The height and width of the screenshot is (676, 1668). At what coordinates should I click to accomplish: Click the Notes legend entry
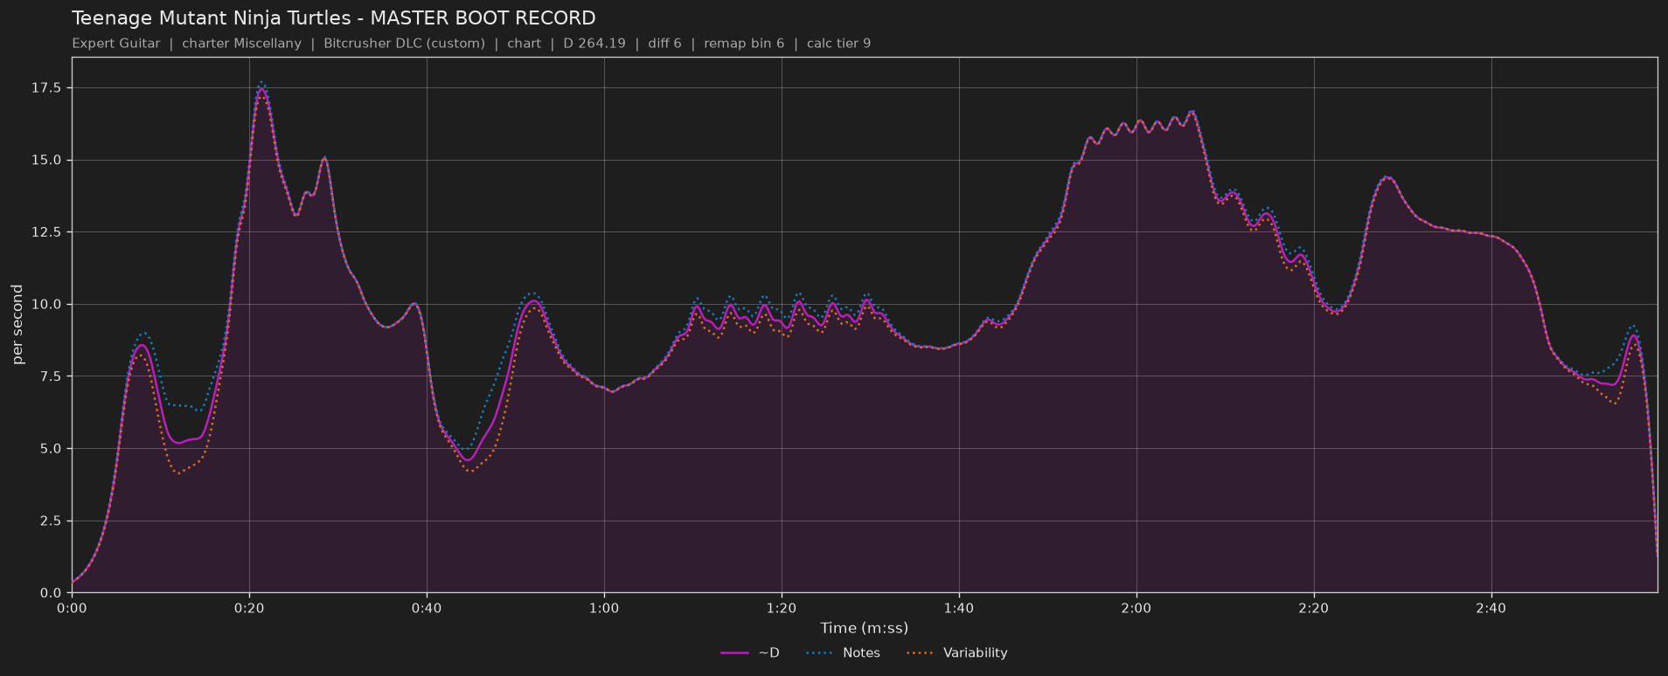point(842,653)
